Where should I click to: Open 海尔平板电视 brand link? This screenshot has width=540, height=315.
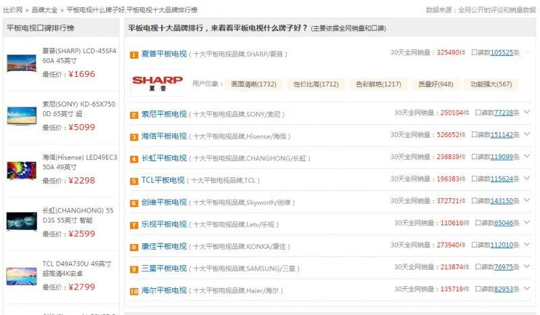(x=164, y=291)
